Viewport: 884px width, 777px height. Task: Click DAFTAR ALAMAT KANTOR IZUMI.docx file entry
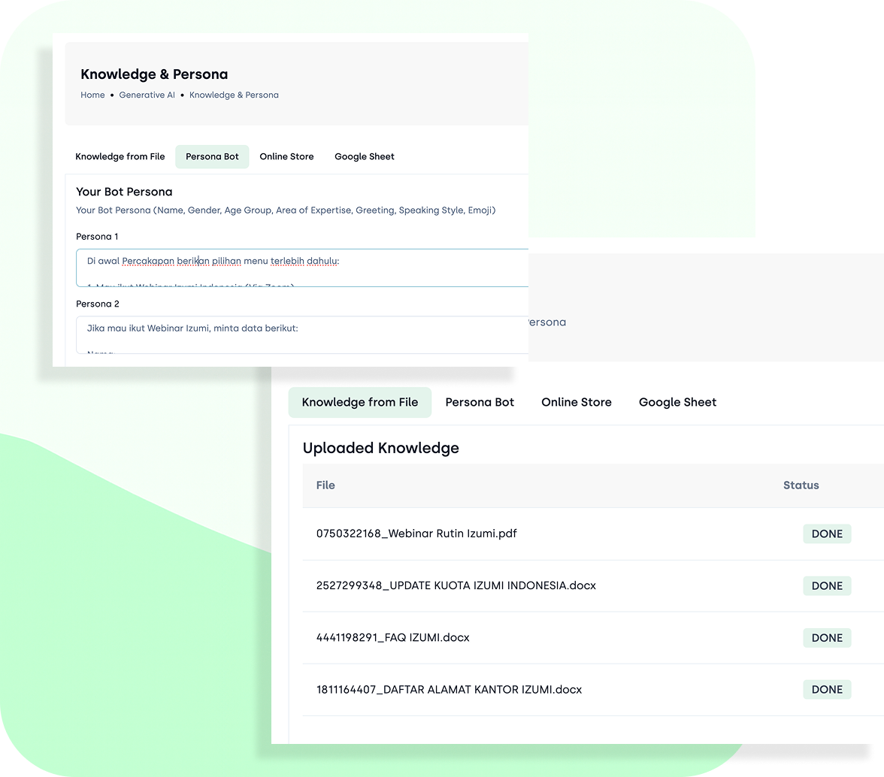tap(449, 689)
